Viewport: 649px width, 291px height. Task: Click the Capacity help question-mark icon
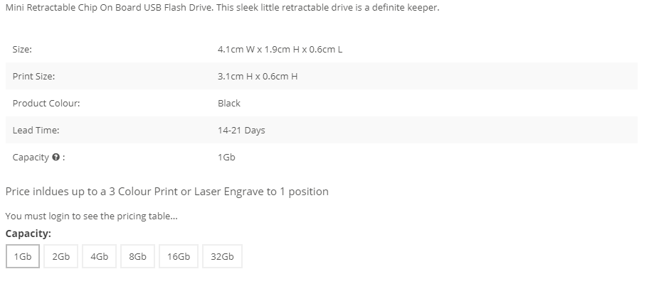56,158
